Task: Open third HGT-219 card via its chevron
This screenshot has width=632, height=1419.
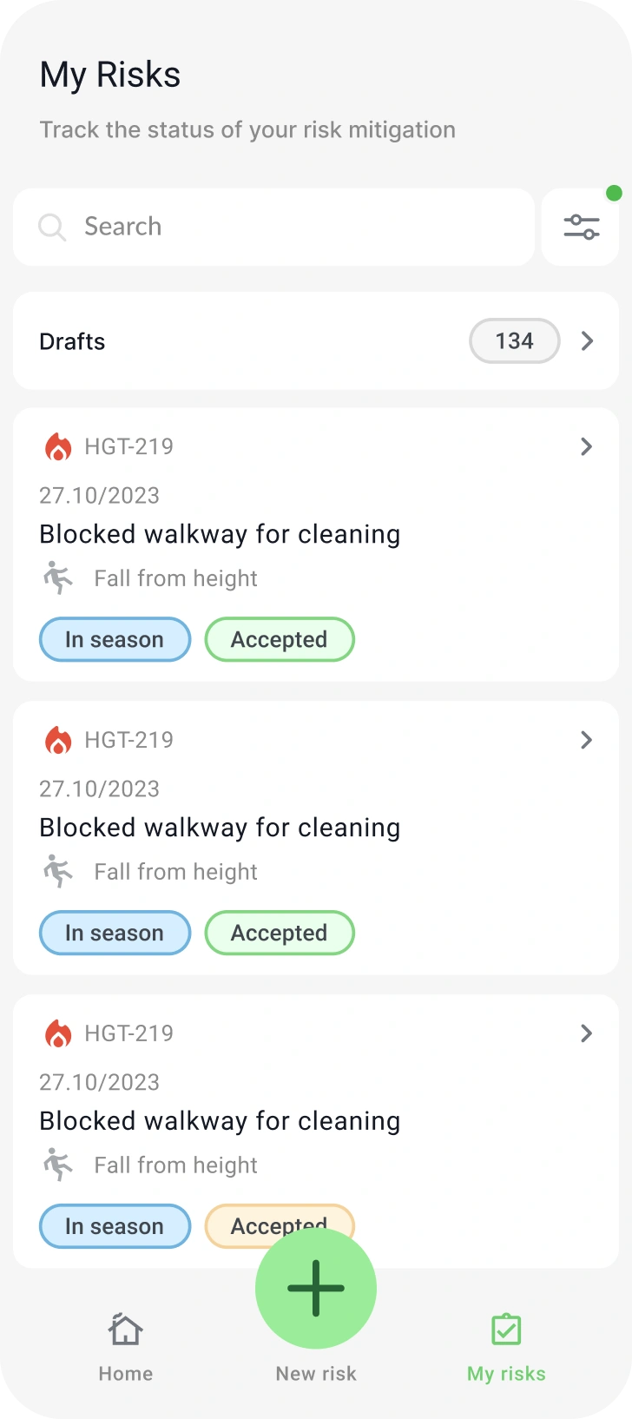Action: pos(587,1034)
